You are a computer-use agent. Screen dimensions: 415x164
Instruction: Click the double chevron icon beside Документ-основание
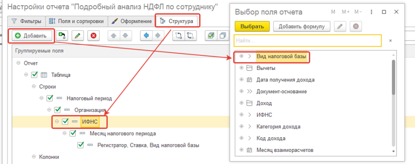click(249, 91)
